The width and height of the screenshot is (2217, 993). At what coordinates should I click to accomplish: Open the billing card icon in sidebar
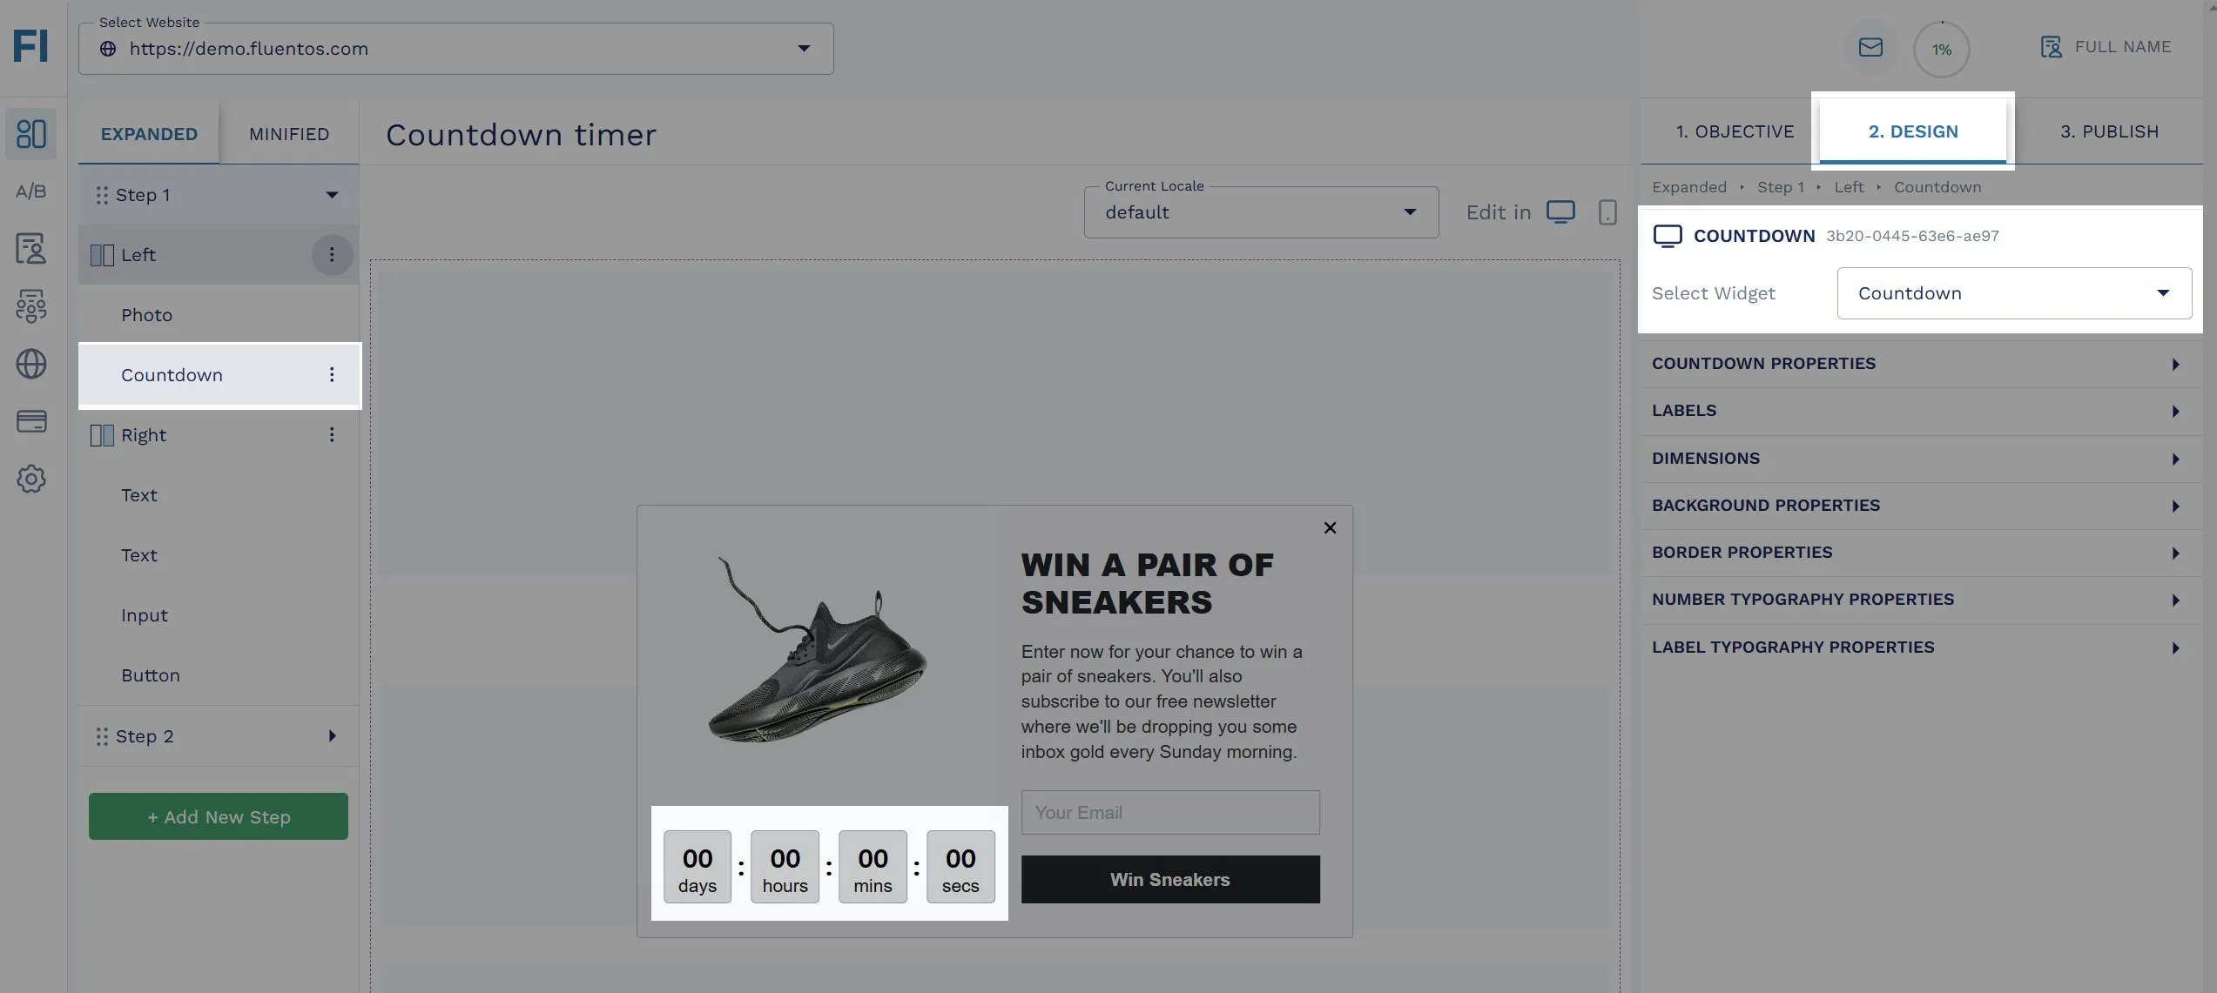point(31,421)
